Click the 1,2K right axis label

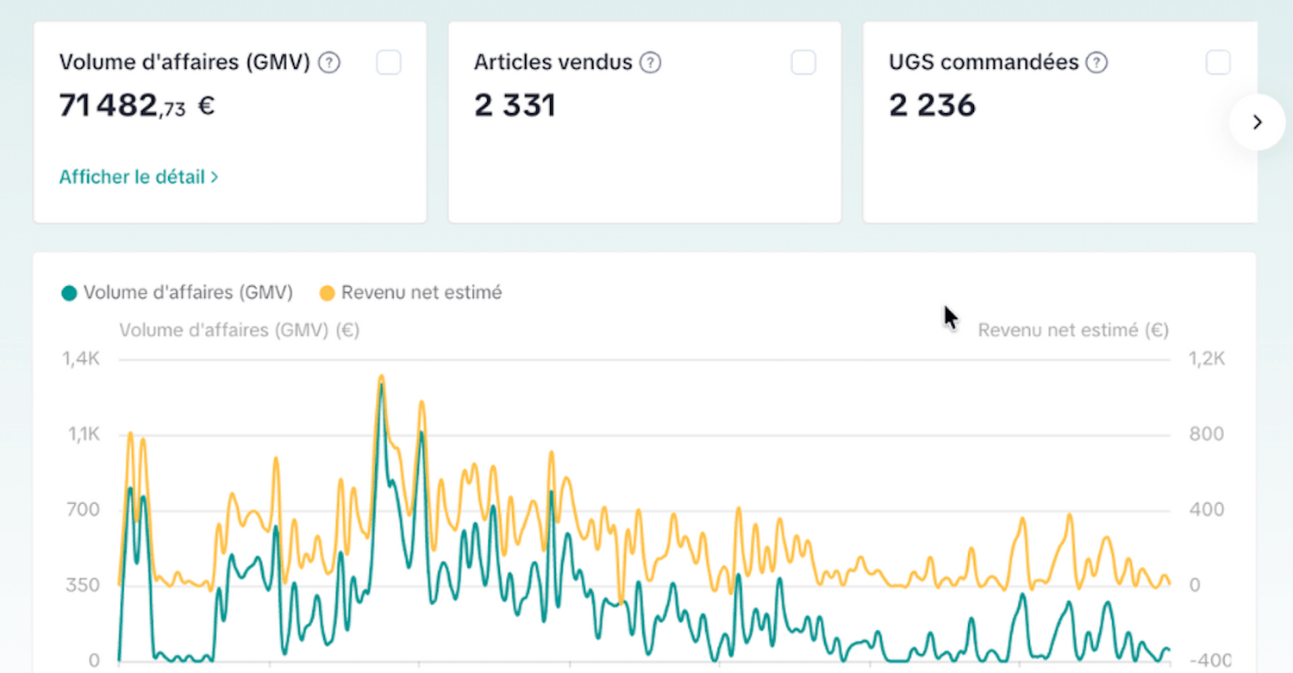pos(1206,359)
